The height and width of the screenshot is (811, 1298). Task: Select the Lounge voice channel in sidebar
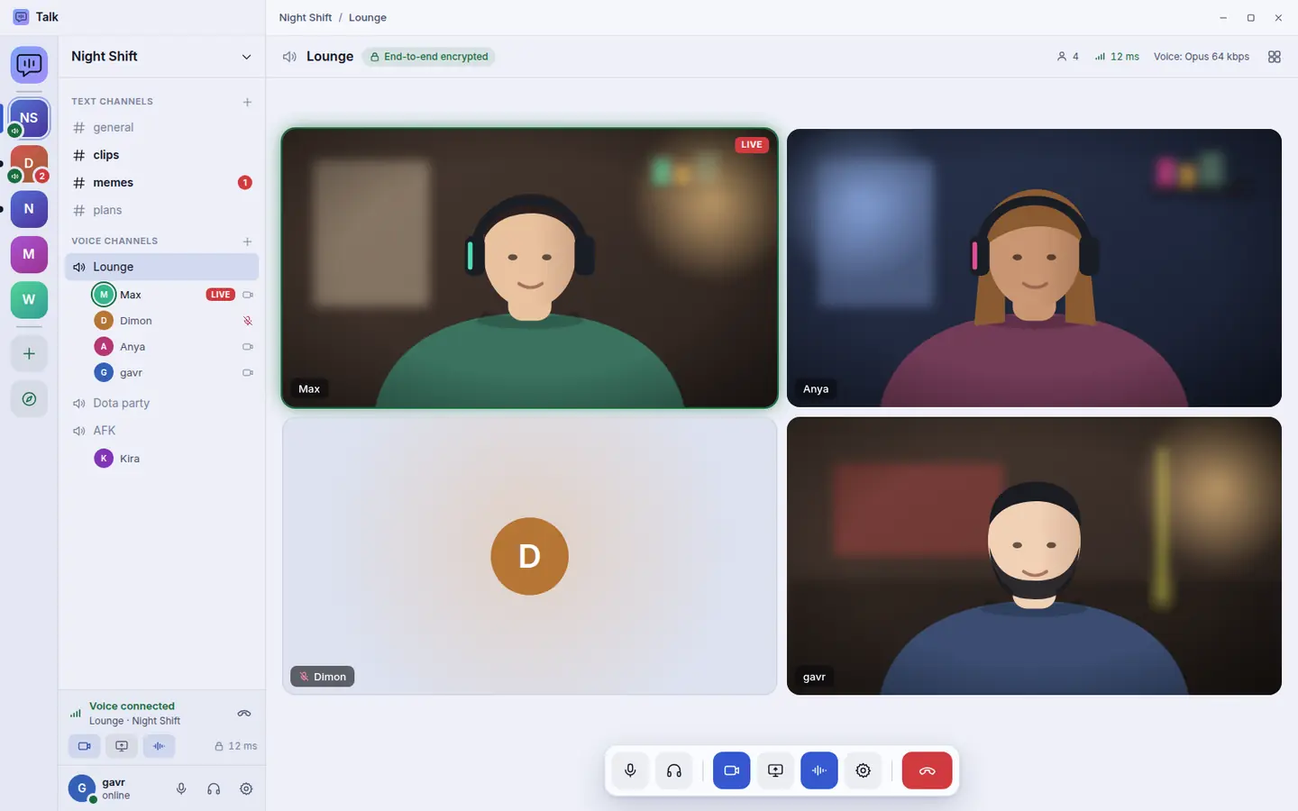coord(161,267)
